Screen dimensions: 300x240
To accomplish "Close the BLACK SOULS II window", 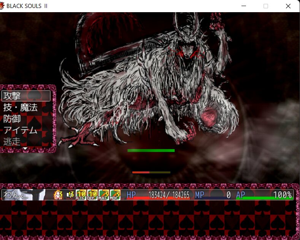I will coord(288,6).
